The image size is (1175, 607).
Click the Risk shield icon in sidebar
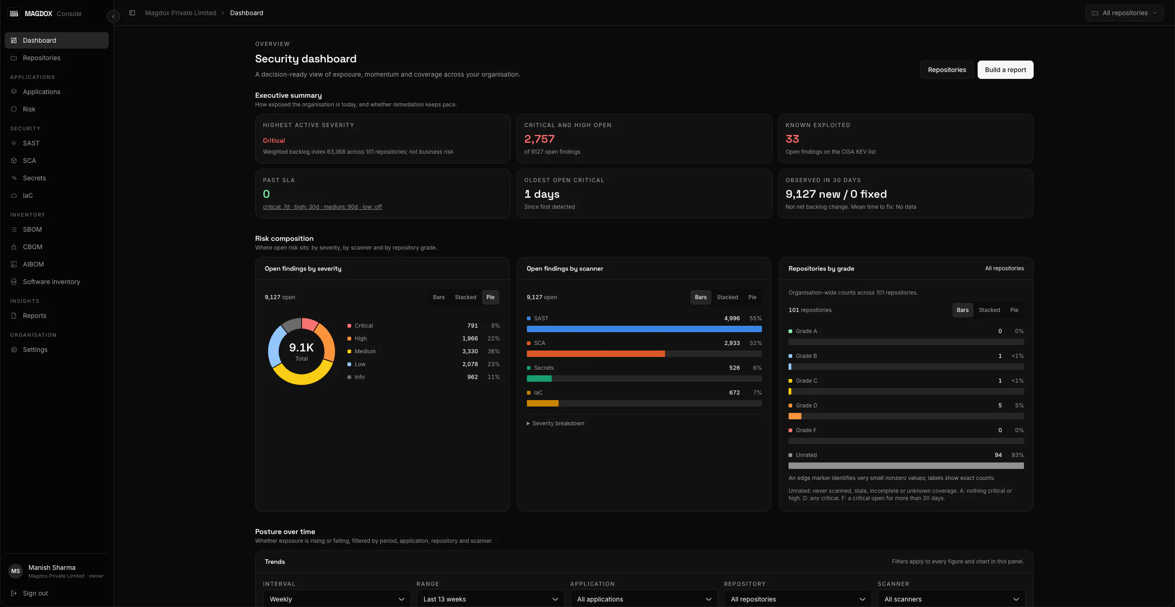click(x=14, y=109)
